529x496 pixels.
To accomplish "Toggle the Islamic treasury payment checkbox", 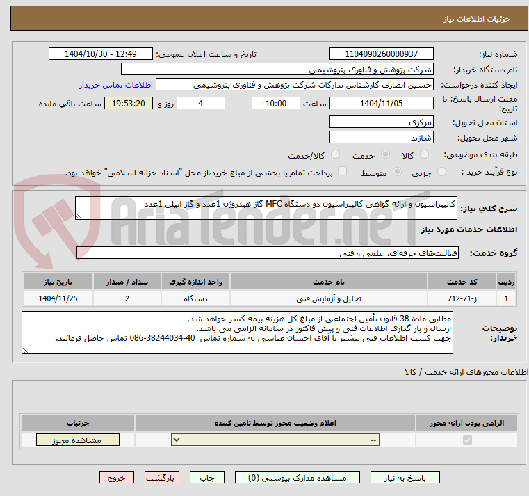I will pyautogui.click(x=343, y=171).
